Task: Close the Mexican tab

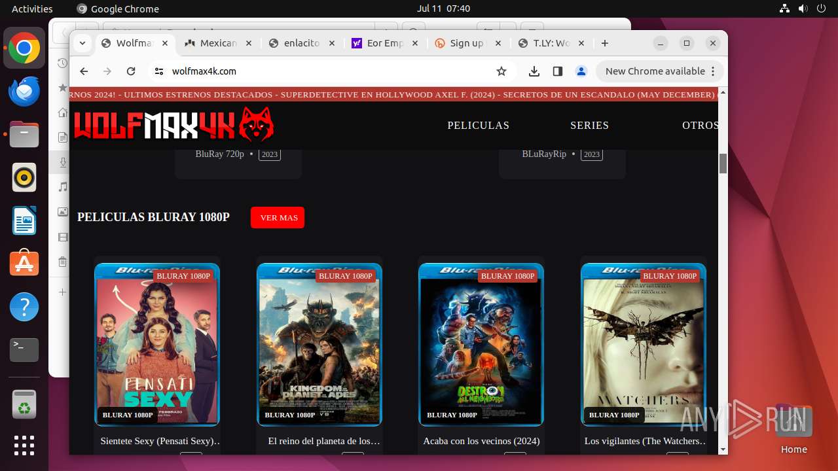Action: click(249, 43)
